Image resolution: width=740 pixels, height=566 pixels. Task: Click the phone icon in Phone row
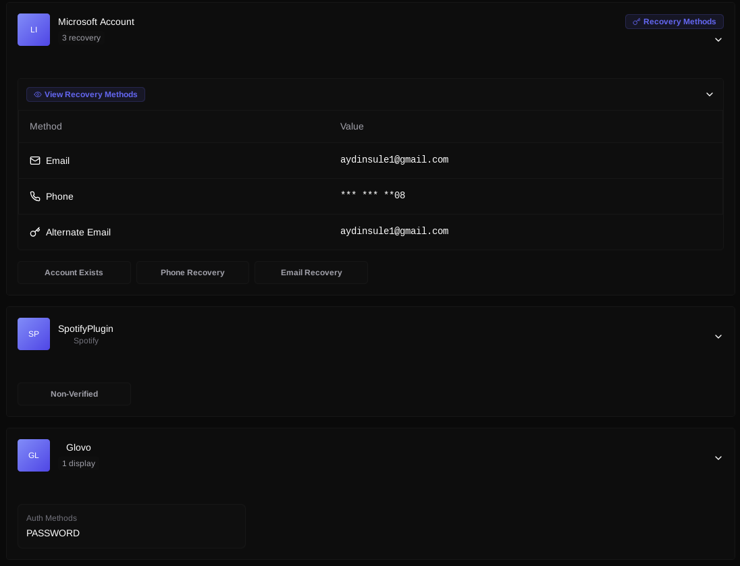coord(35,196)
